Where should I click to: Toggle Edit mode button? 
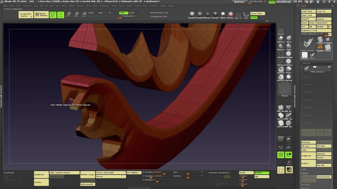click(x=53, y=15)
